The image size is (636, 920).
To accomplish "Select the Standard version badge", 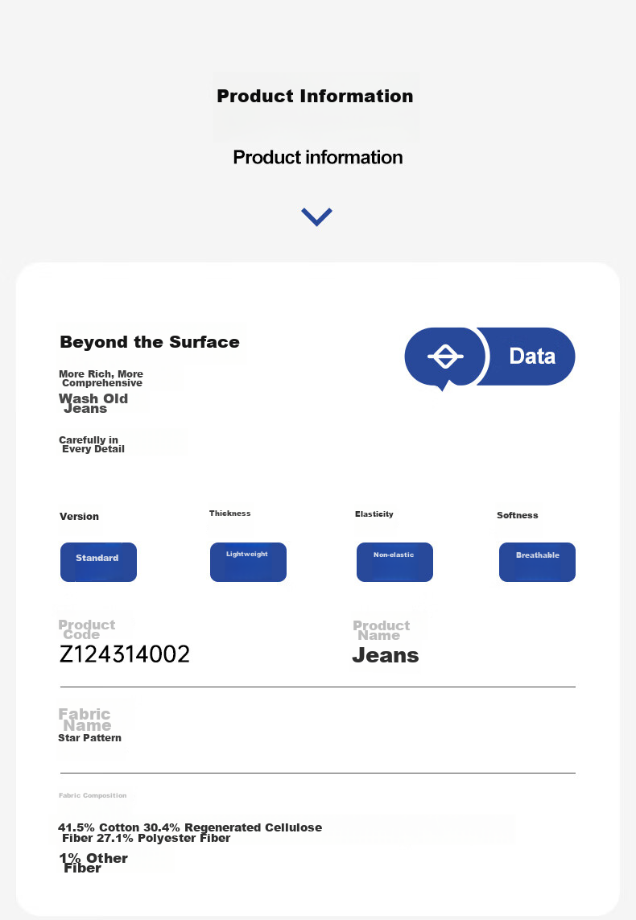I will click(98, 562).
